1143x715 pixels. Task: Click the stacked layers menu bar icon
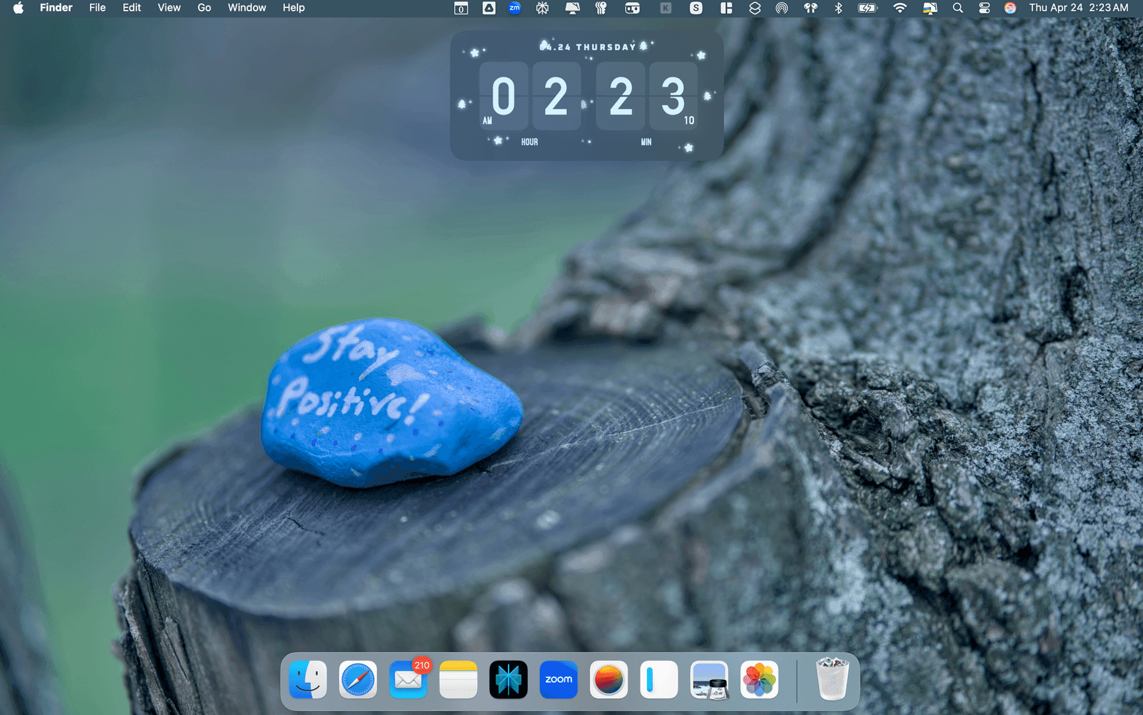coord(754,8)
